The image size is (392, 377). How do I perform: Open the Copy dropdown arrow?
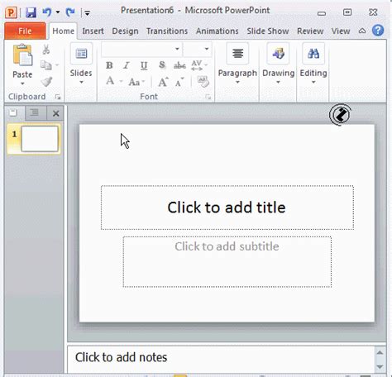click(57, 65)
